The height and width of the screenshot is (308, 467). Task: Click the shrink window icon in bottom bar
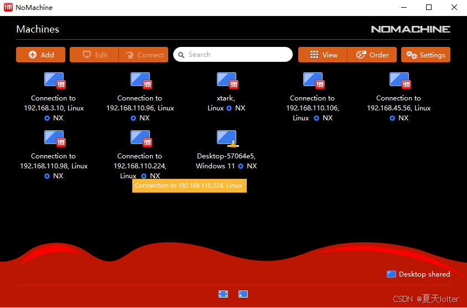pyautogui.click(x=243, y=294)
